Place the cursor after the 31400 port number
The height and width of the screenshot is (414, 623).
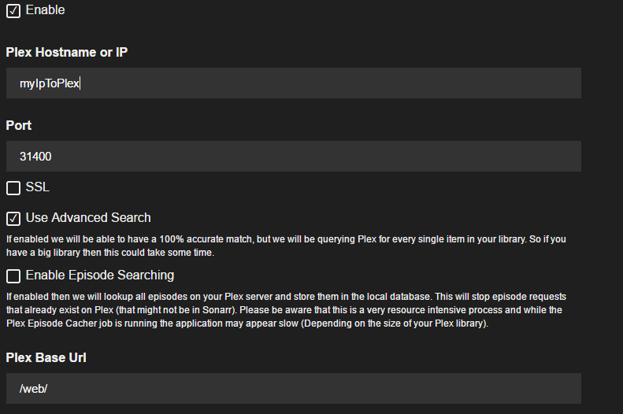pyautogui.click(x=53, y=157)
